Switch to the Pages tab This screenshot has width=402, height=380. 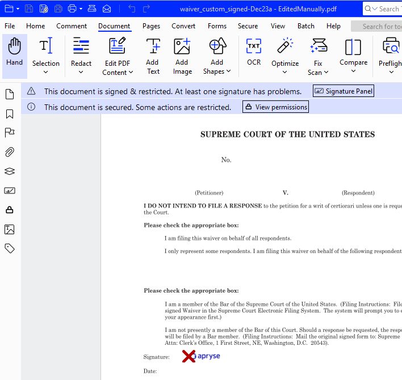[x=151, y=26]
